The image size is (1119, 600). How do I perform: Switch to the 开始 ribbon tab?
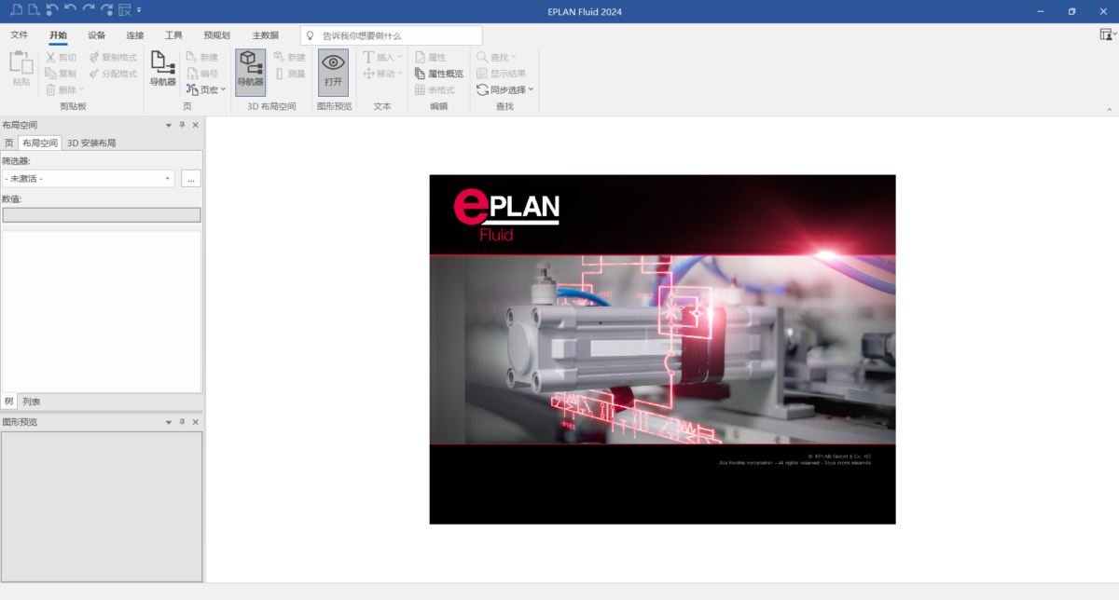(58, 35)
